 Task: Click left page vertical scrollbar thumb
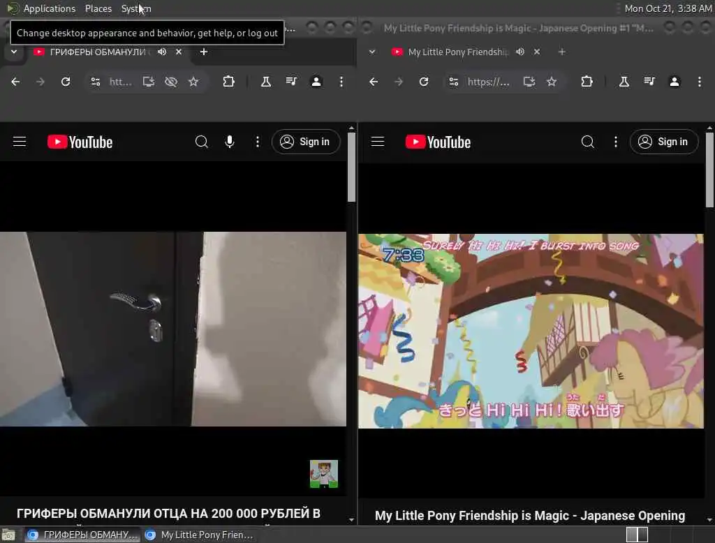pyautogui.click(x=351, y=167)
